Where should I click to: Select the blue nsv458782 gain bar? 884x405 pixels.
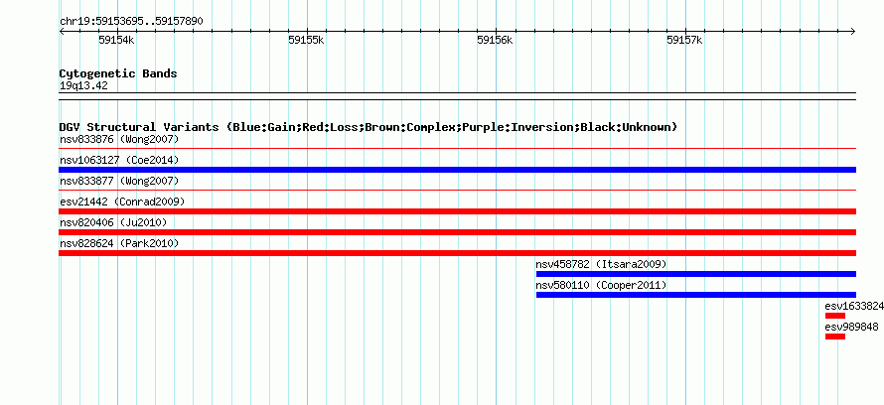[695, 274]
